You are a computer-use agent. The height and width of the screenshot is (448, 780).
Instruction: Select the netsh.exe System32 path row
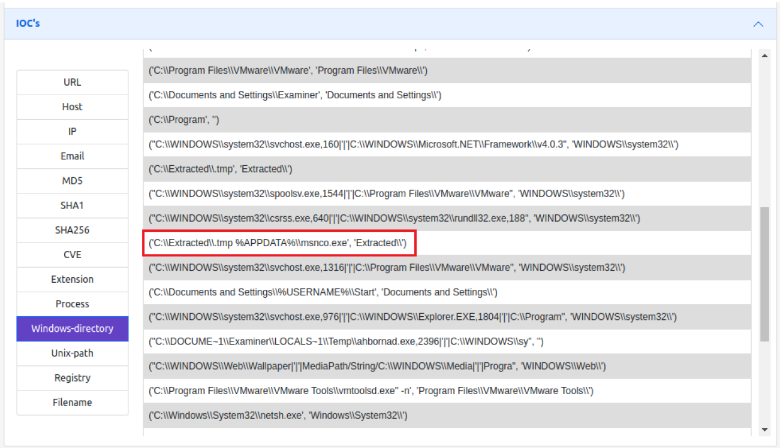point(278,415)
